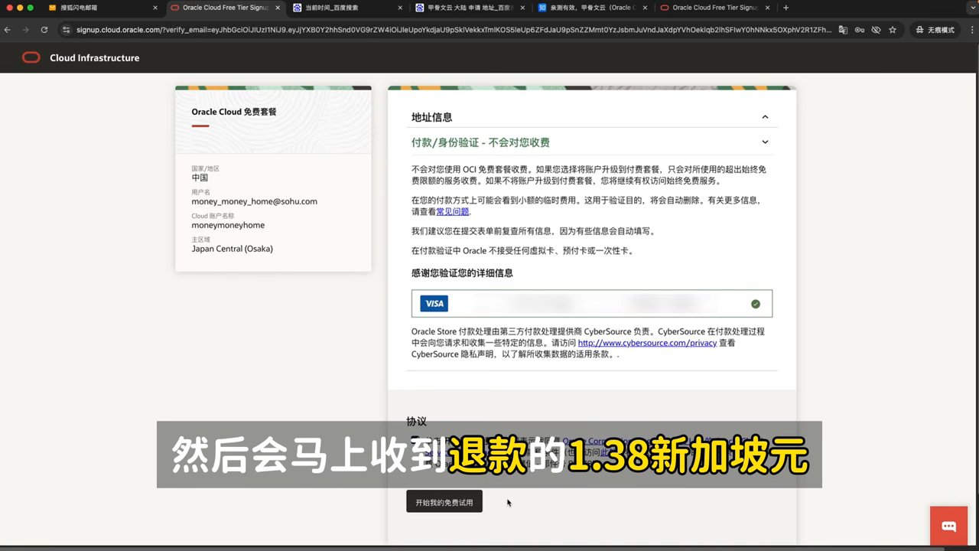The image size is (979, 551).
Task: Close the last Oracle Cloud Free Tier tab
Action: (767, 8)
